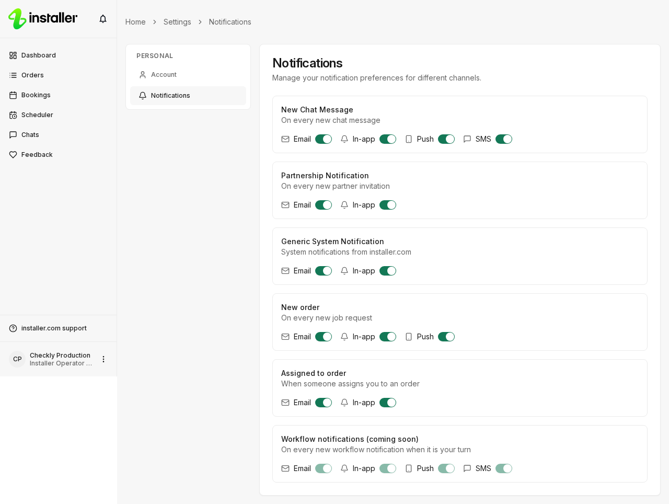Click the Feedback heart icon
669x504 pixels.
pyautogui.click(x=13, y=155)
